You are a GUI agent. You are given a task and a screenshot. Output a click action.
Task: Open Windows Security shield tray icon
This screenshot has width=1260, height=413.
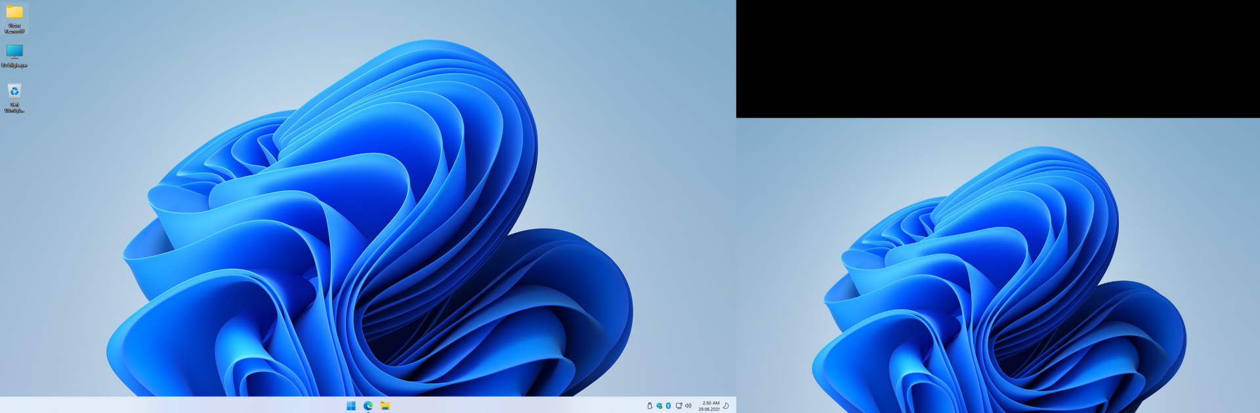pos(659,406)
